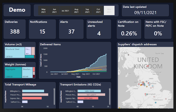Select the Jun 2021 month slicer
This screenshot has width=176, height=112.
(x=54, y=11)
